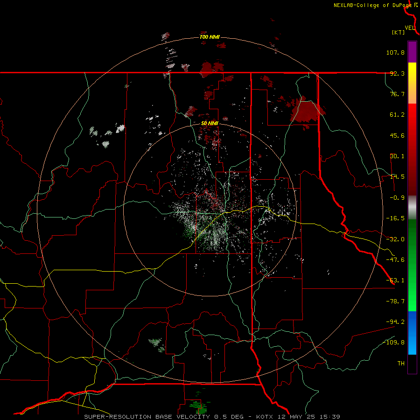Pick the blue segment of the color bar

tap(412, 333)
